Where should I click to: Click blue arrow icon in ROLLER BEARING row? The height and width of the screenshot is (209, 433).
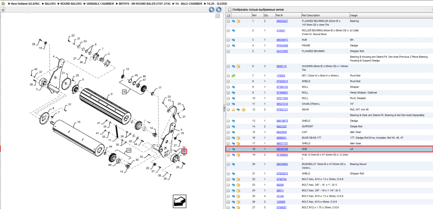[233, 31]
